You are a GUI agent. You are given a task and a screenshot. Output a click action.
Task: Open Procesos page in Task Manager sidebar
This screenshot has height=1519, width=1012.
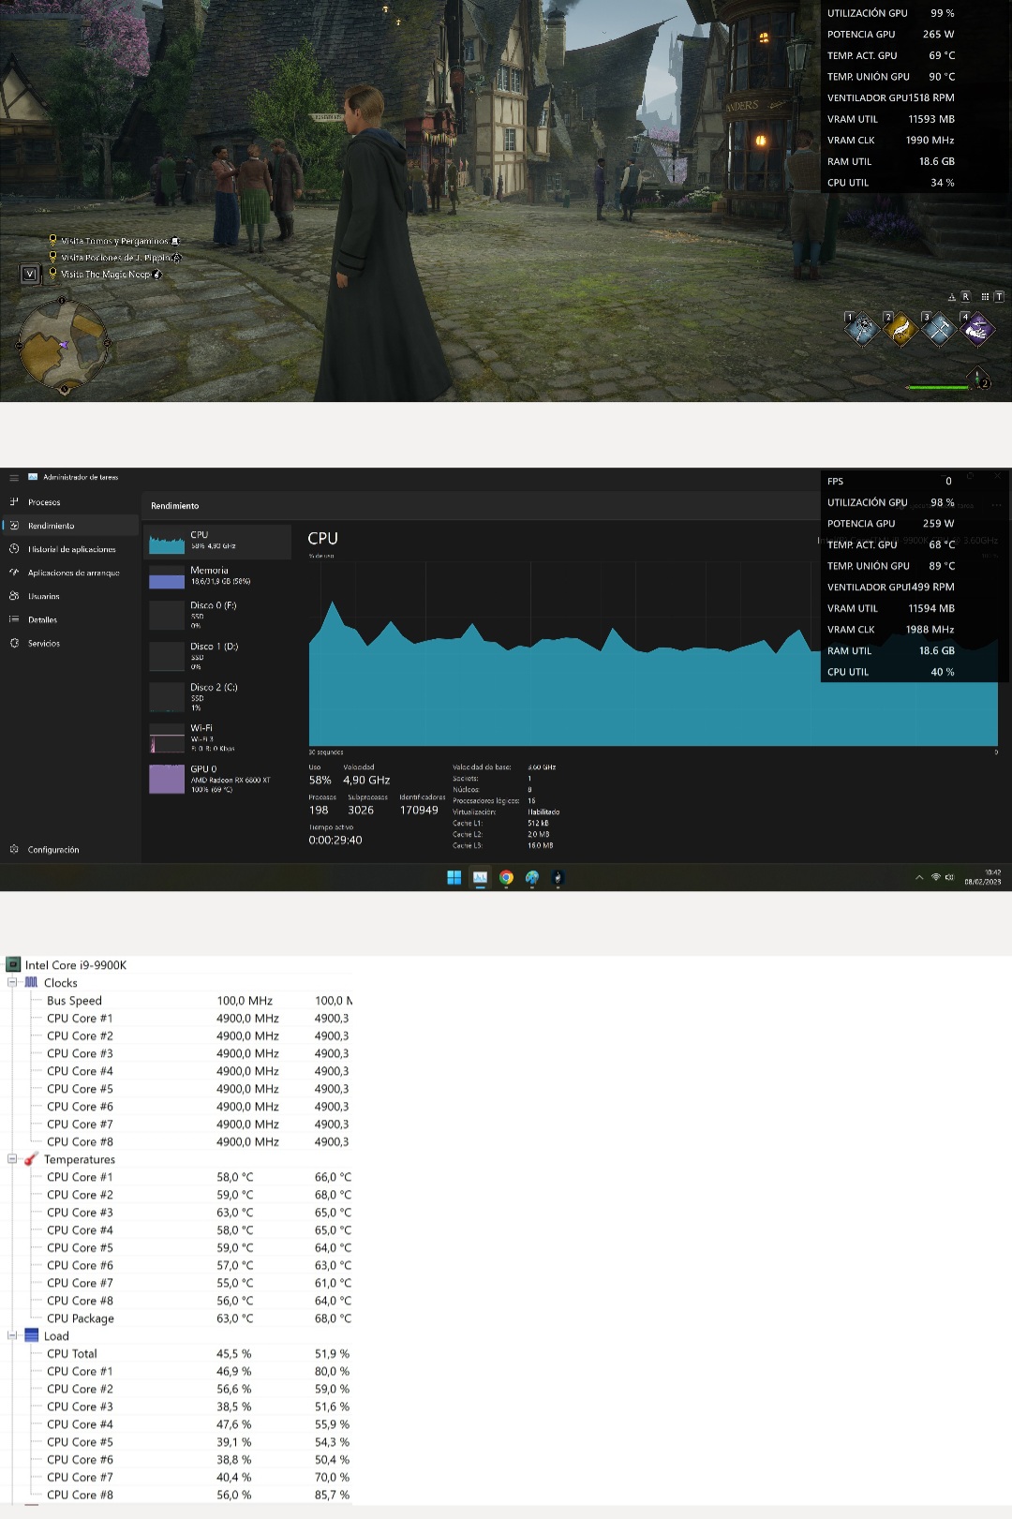(44, 502)
